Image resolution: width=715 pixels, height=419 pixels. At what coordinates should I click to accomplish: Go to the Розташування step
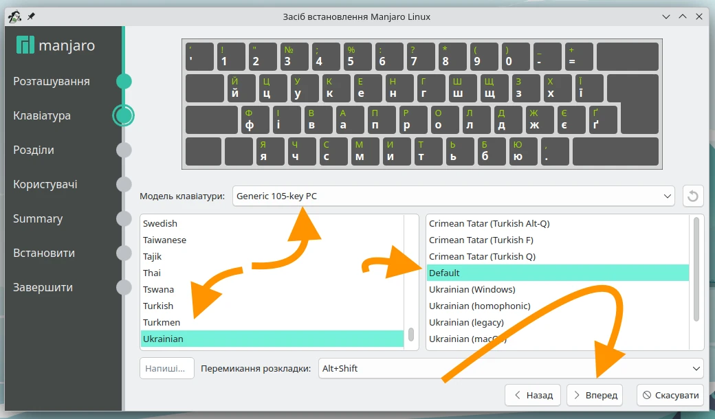pyautogui.click(x=52, y=82)
